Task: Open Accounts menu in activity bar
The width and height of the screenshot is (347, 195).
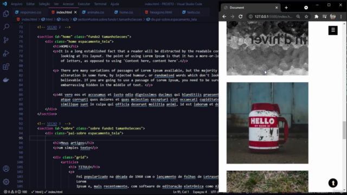Action: (6, 168)
